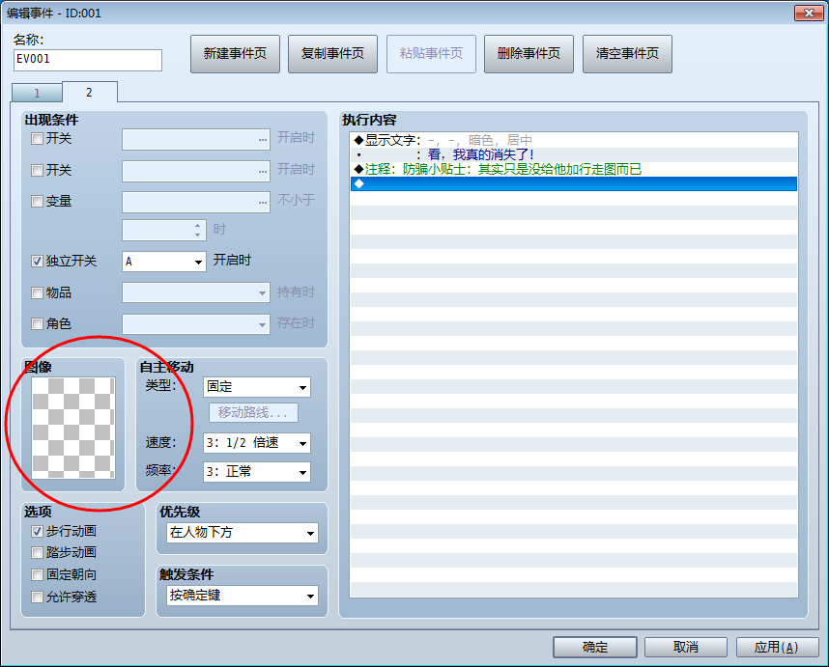Viewport: 829px width, 667px height.
Task: Switch to event page tab 1
Action: 37,93
